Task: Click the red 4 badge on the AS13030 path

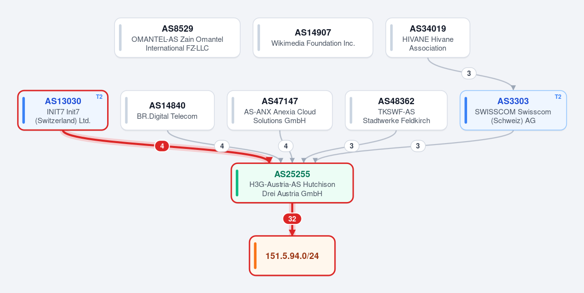Action: coord(162,146)
